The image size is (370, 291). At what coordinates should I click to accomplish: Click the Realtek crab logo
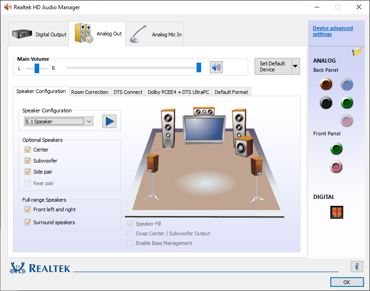[18, 268]
